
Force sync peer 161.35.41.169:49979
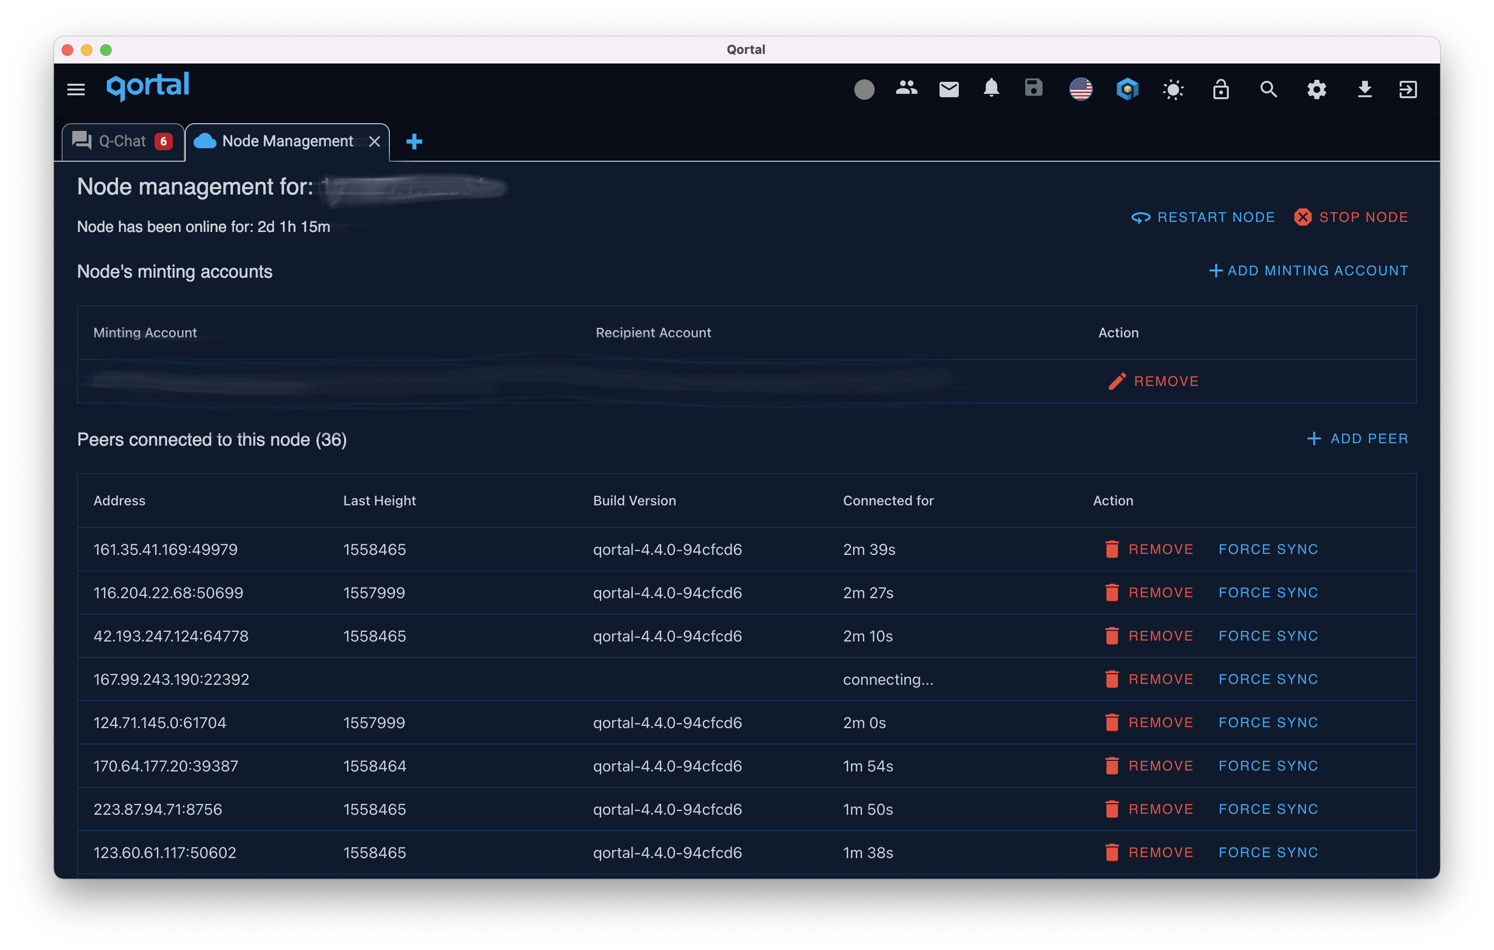coord(1268,549)
